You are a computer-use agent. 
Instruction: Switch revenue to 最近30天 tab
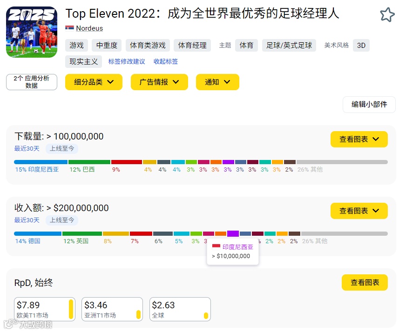27,220
